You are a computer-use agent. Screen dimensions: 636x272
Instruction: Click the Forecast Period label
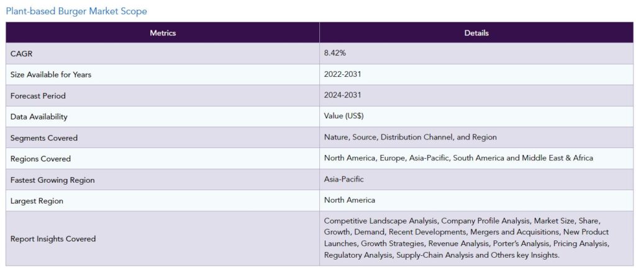tap(38, 96)
